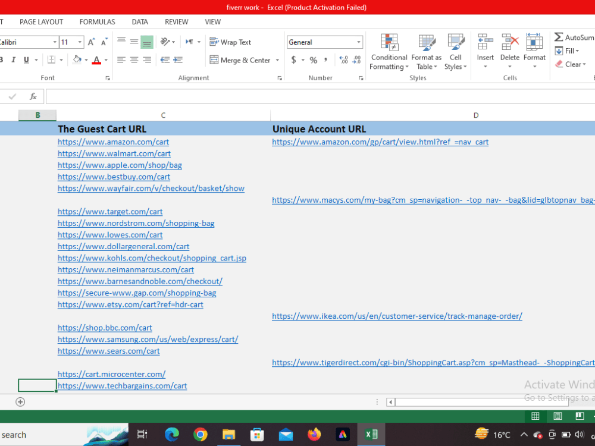Apply middle vertical alignment
Image resolution: width=595 pixels, height=446 pixels.
coord(134,42)
